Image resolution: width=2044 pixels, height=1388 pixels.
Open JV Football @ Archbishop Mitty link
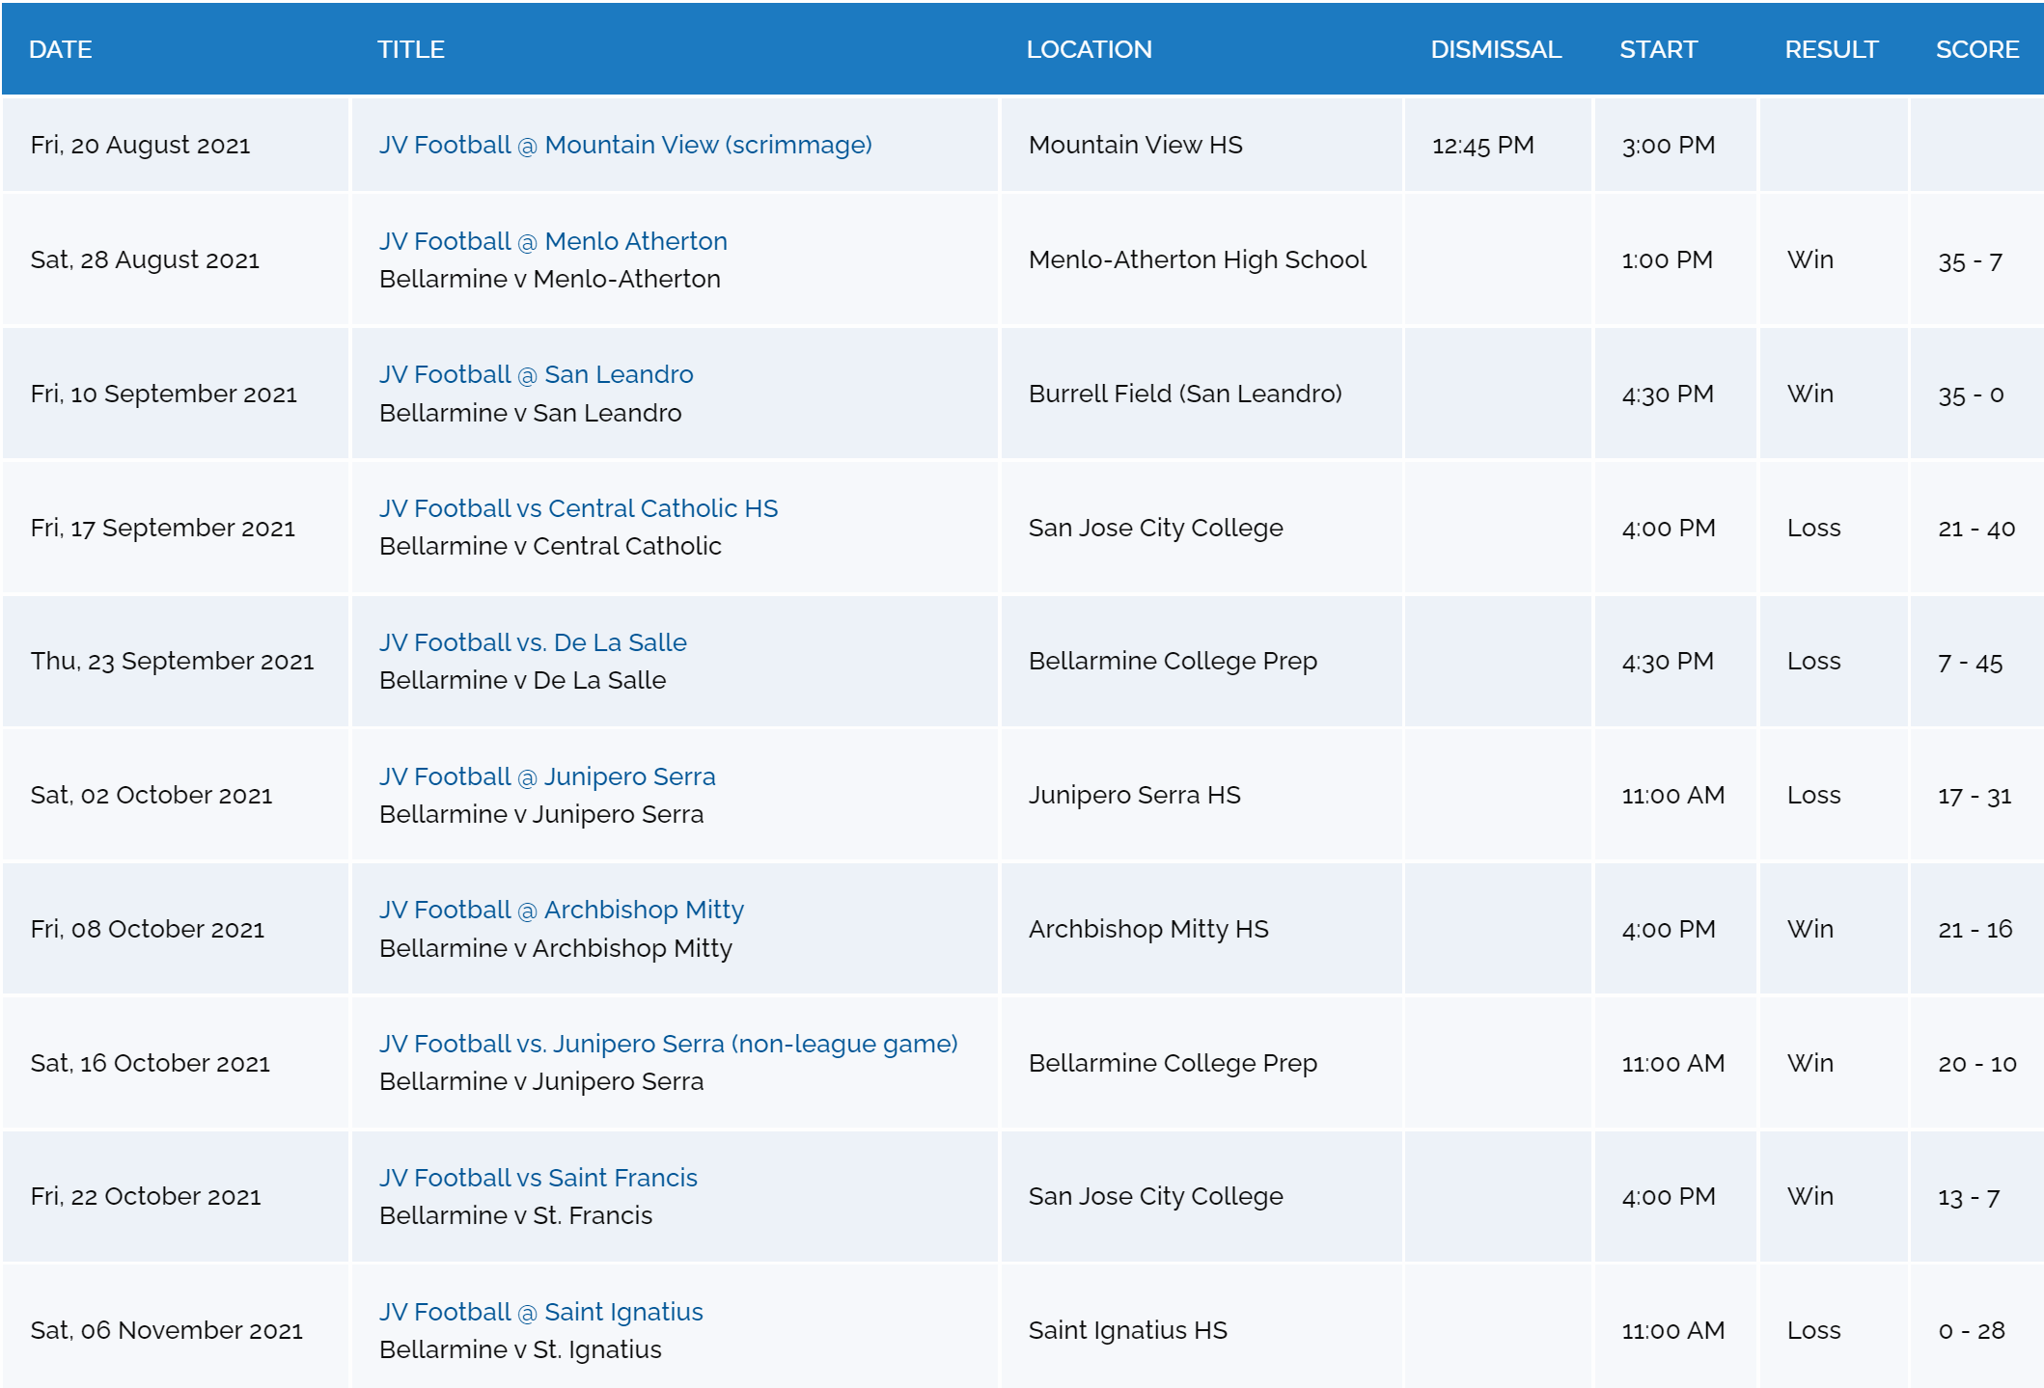coord(562,910)
